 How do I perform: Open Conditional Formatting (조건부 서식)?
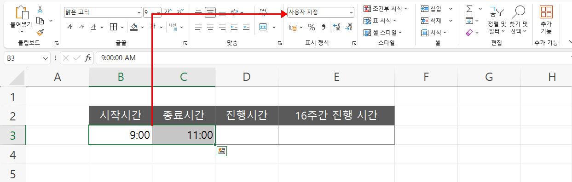[385, 9]
